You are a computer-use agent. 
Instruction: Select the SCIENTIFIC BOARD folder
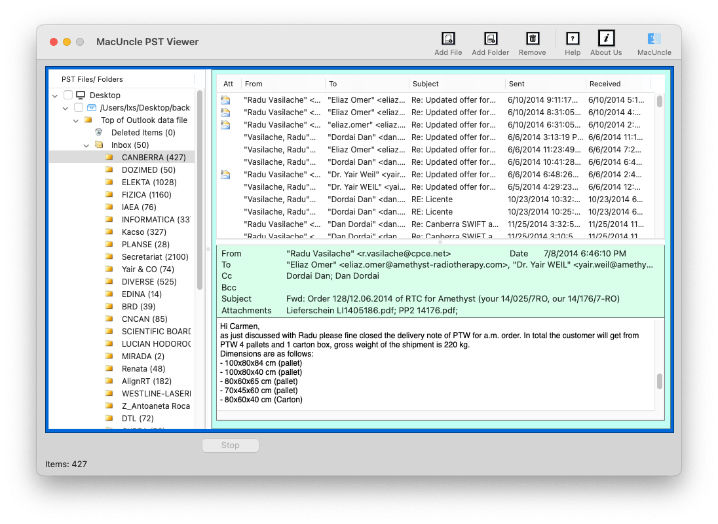pos(156,331)
